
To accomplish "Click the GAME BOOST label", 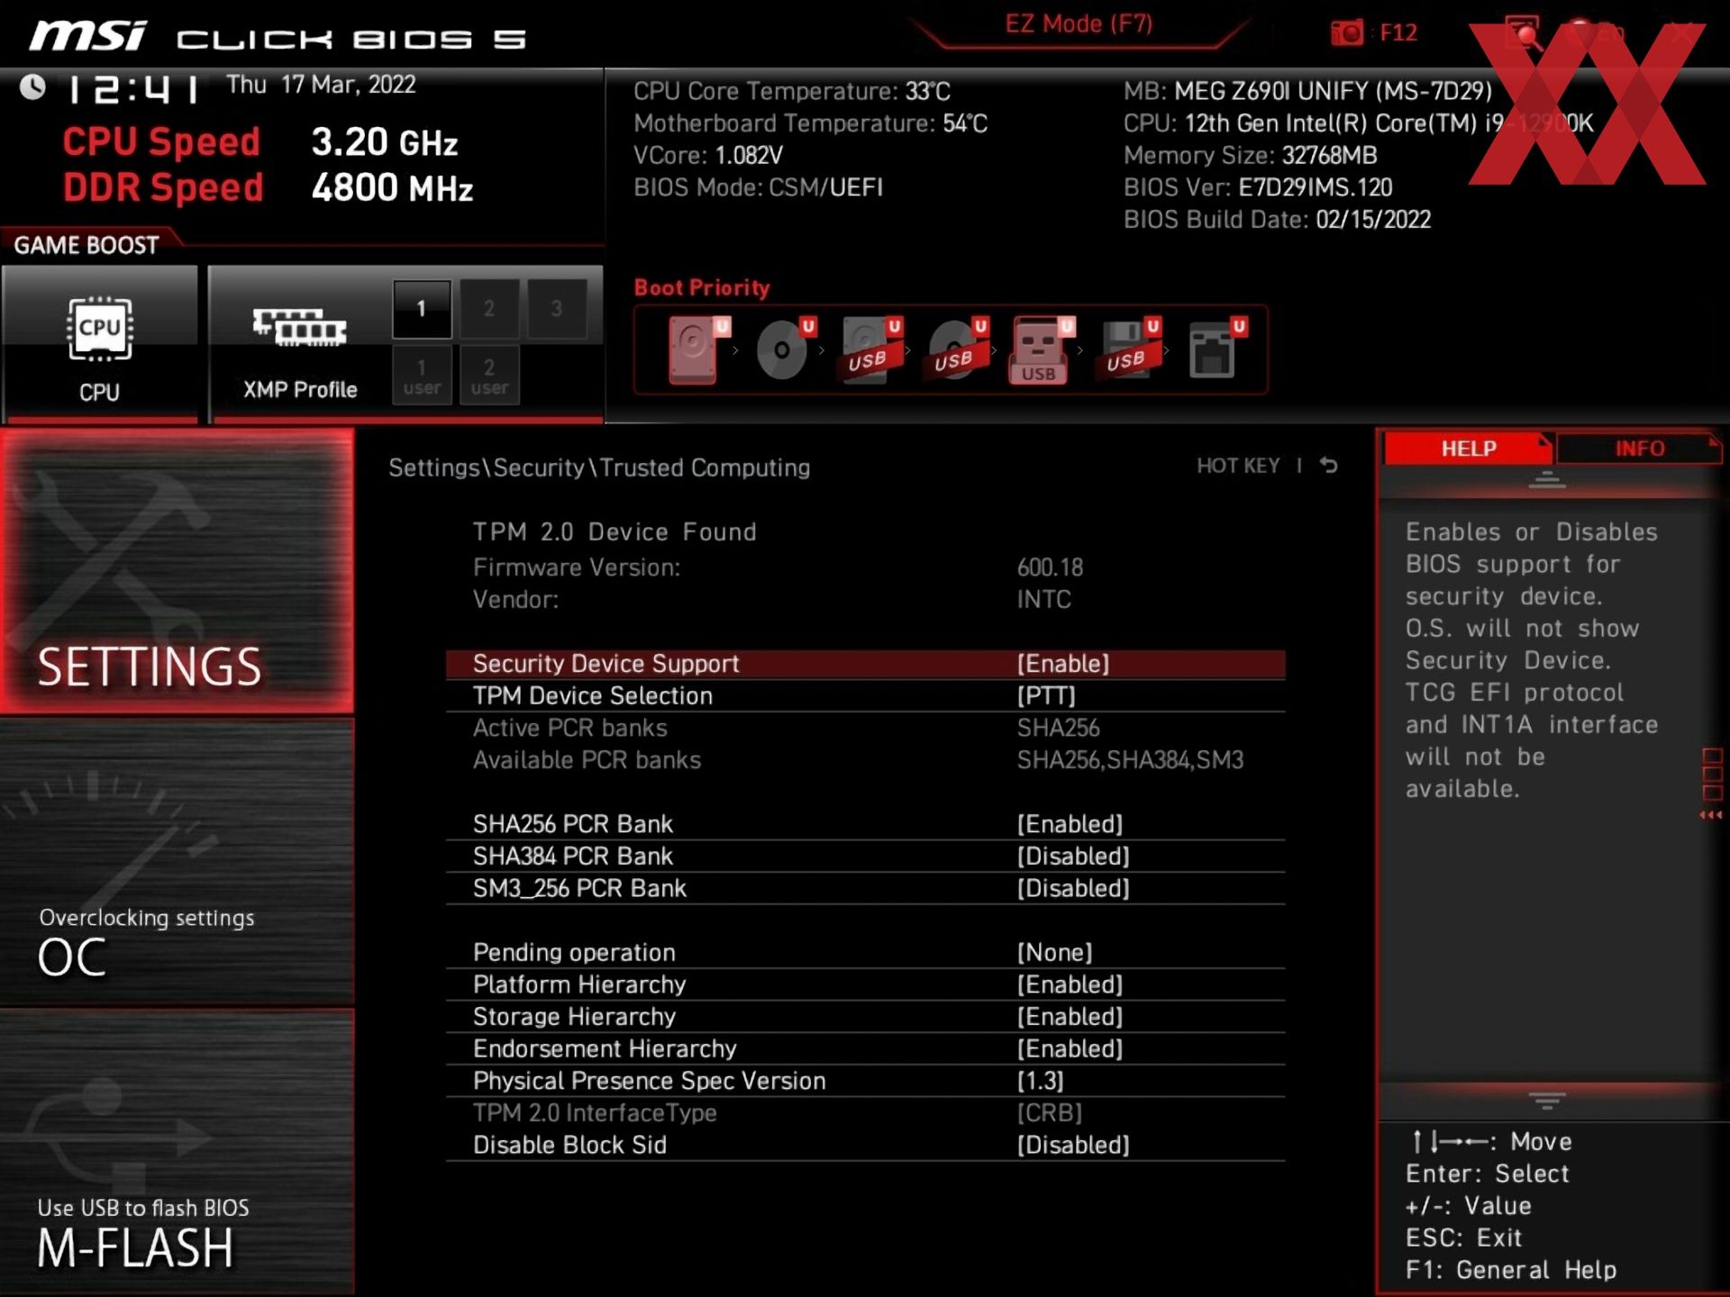I will 86,245.
